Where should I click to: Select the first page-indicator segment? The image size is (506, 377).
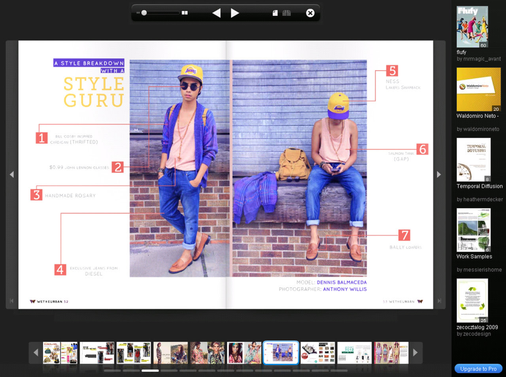[x=112, y=371]
